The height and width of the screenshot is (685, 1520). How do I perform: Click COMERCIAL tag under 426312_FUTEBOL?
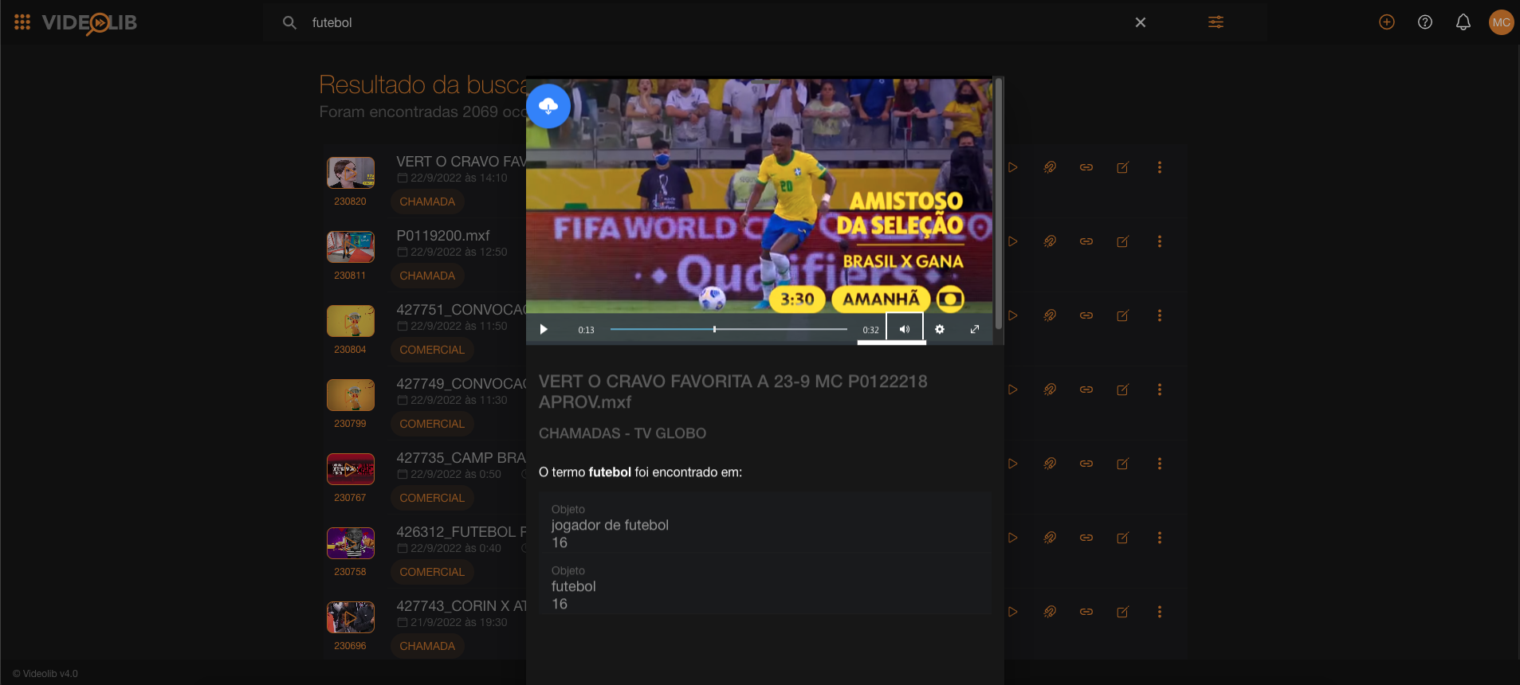(x=432, y=572)
